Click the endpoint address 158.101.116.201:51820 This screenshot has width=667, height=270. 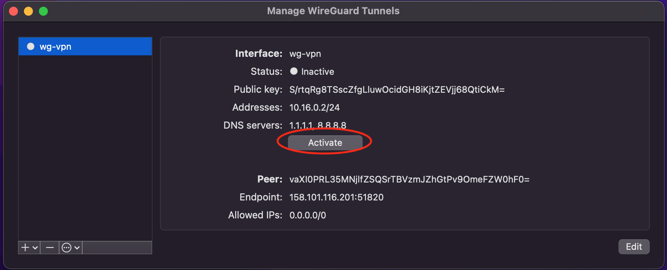pos(336,197)
